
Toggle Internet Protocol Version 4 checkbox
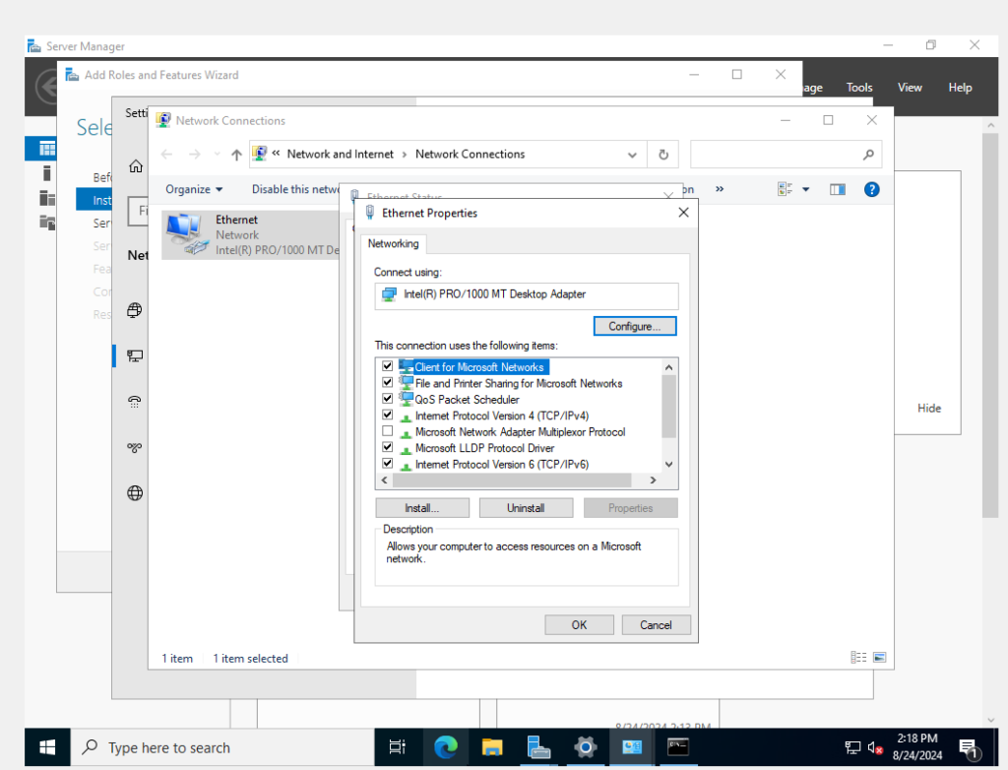tap(387, 415)
